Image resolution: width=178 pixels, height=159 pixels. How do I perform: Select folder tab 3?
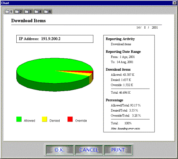pyautogui.click(x=28, y=12)
